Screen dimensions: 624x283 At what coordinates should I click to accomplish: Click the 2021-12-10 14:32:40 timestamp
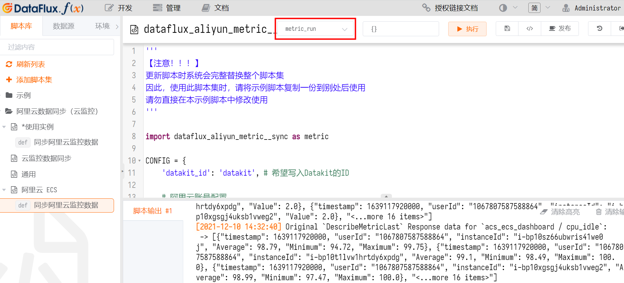click(239, 227)
